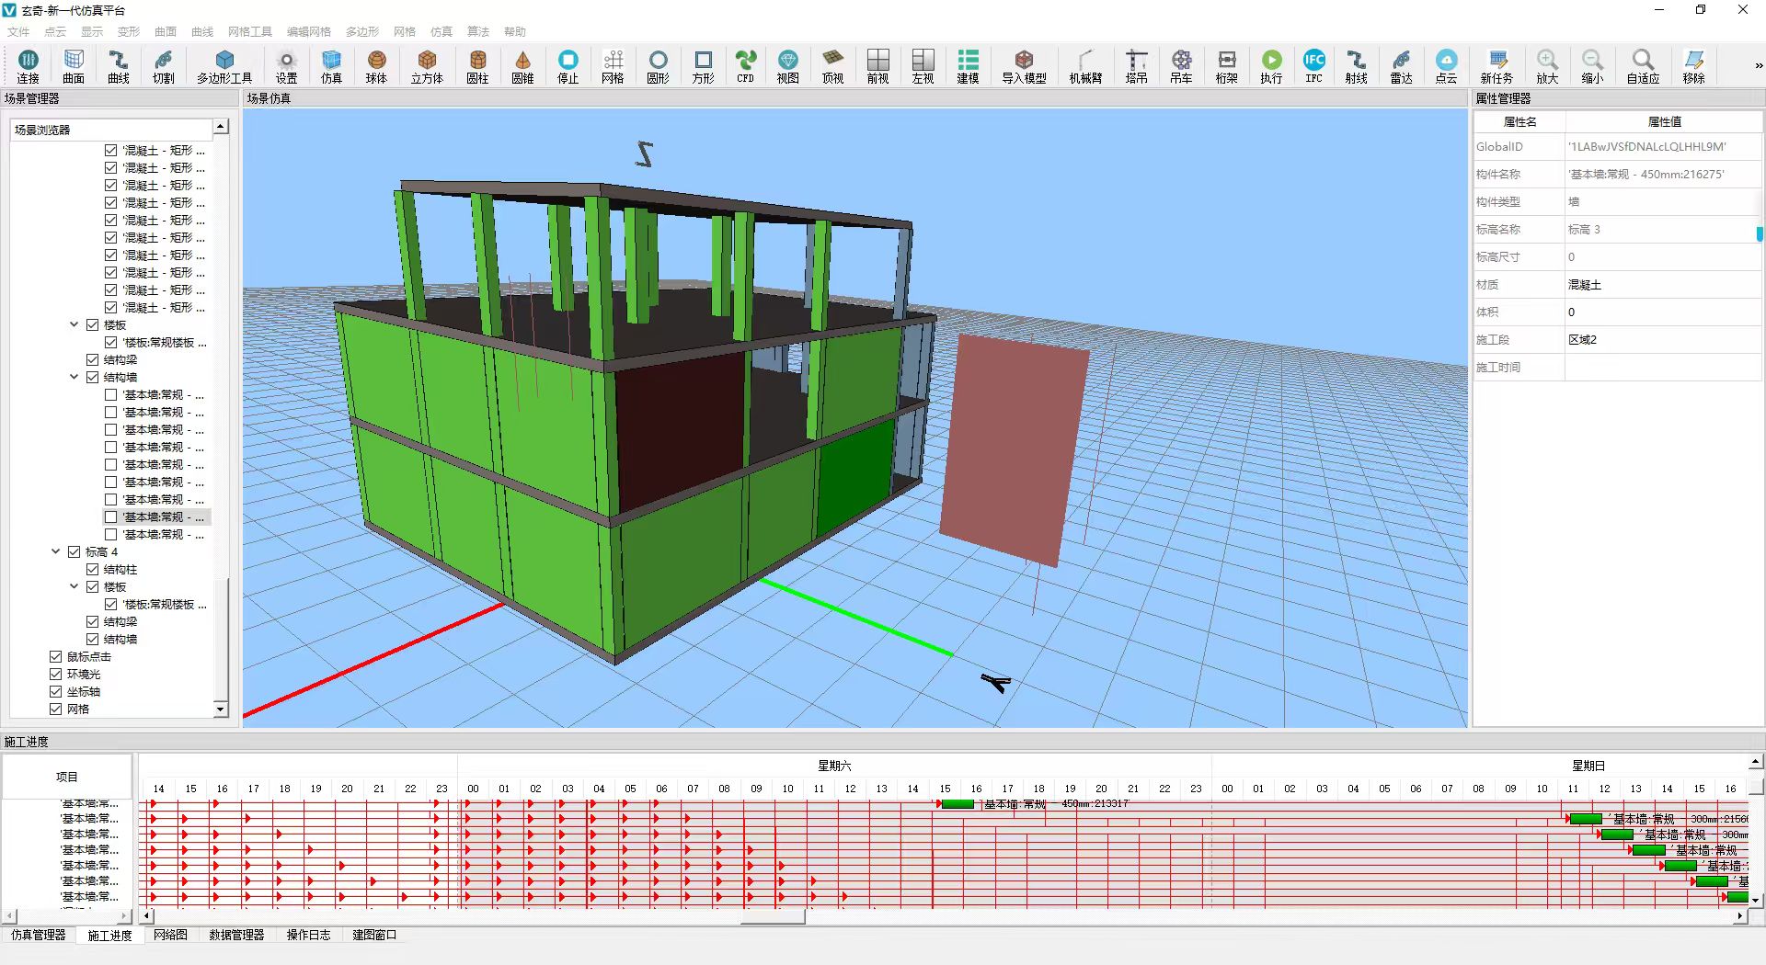This screenshot has width=1766, height=965.
Task: Collapse the 结构墙 node containing 基本墙 items
Action: 75,378
